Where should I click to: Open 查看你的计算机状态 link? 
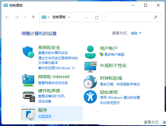pyautogui.click(x=53, y=53)
